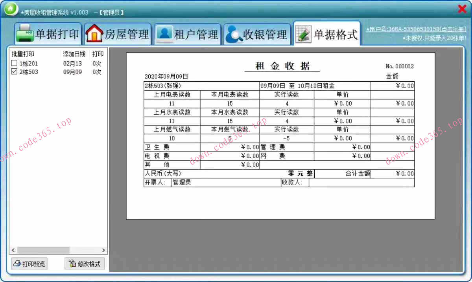This screenshot has height=282, width=472.
Task: Toggle batch print selection for room 2栋503
Action: coord(14,72)
